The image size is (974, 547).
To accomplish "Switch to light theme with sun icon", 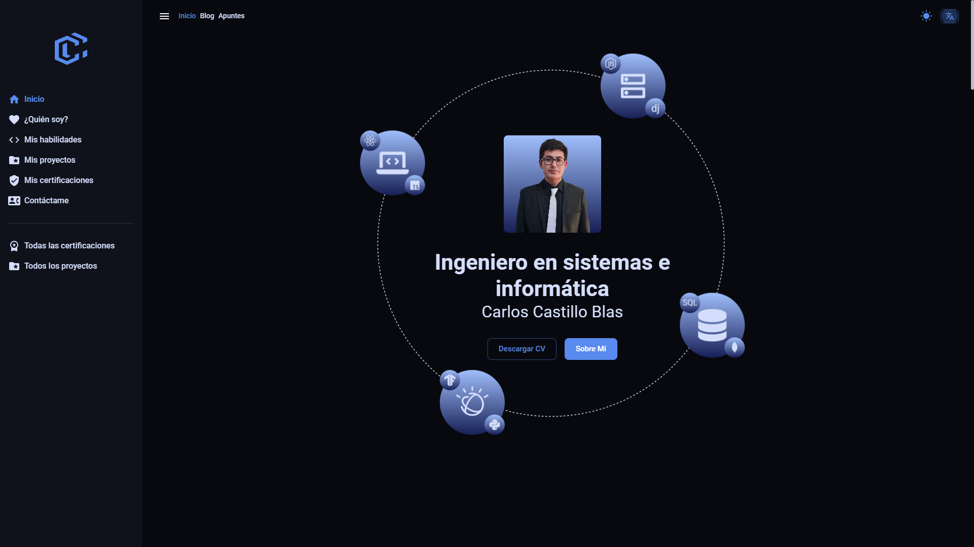I will (x=926, y=16).
